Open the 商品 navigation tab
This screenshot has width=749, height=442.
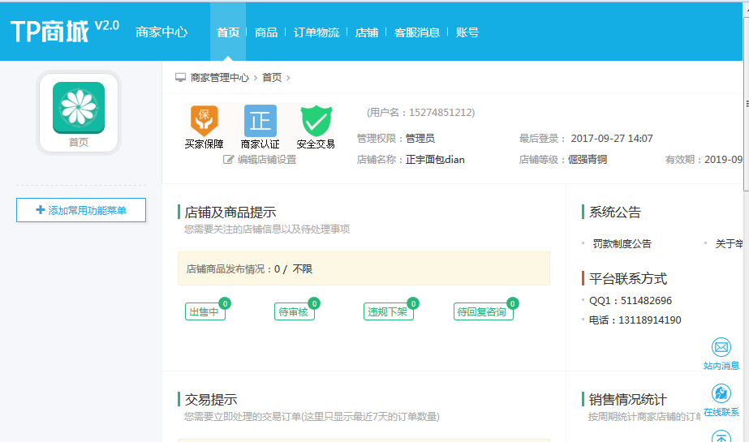pyautogui.click(x=266, y=32)
